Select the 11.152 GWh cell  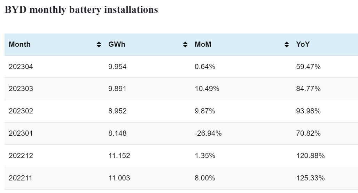tap(119, 156)
